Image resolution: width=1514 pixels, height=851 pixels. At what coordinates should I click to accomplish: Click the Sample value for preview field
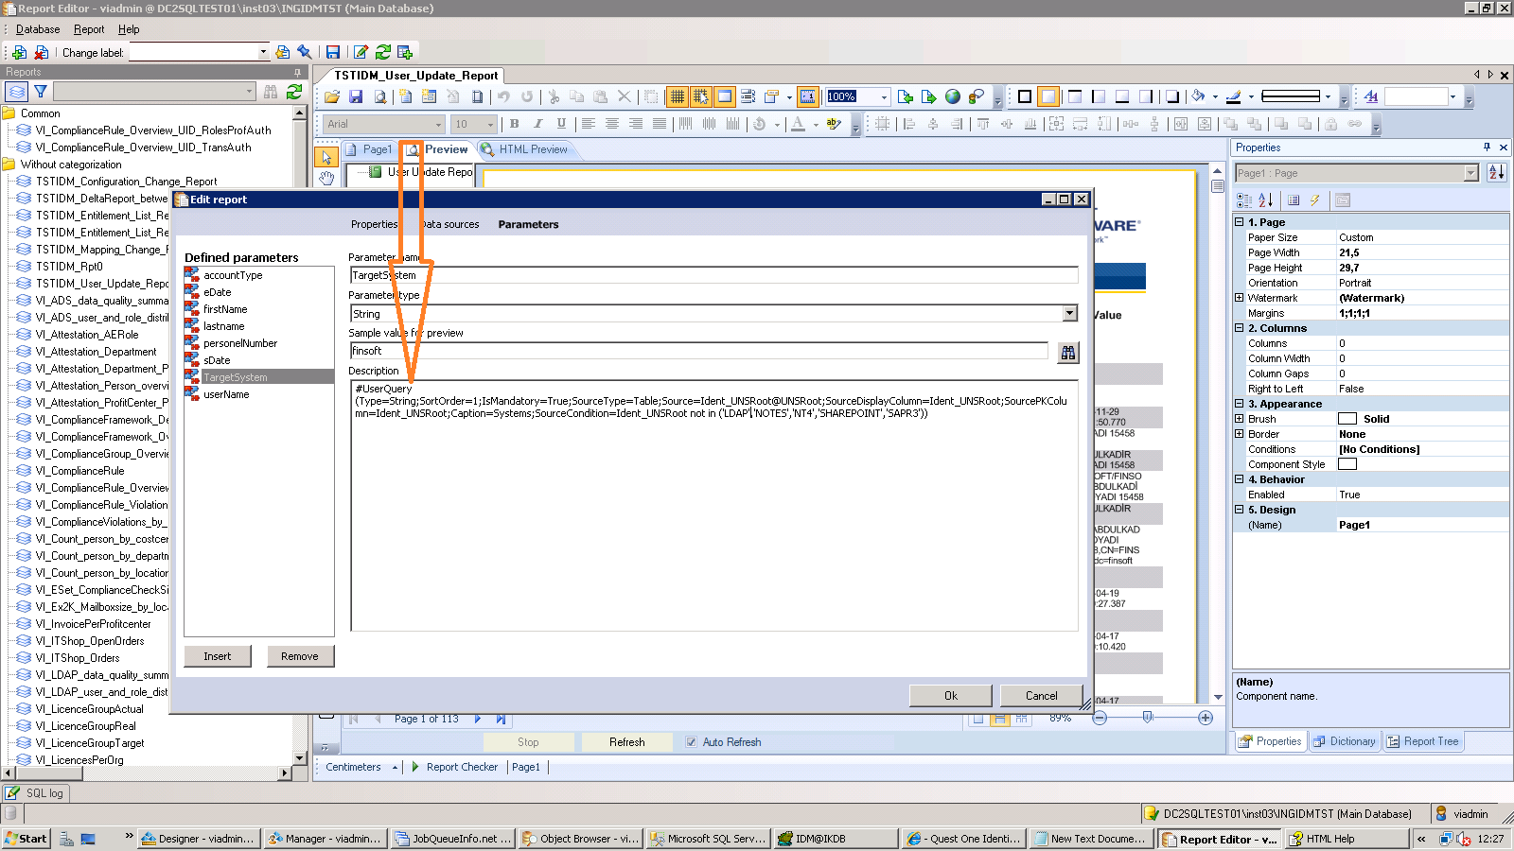(699, 351)
